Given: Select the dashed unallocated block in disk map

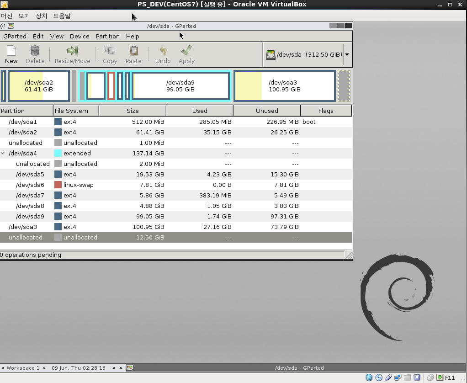Looking at the screenshot, I should point(344,86).
